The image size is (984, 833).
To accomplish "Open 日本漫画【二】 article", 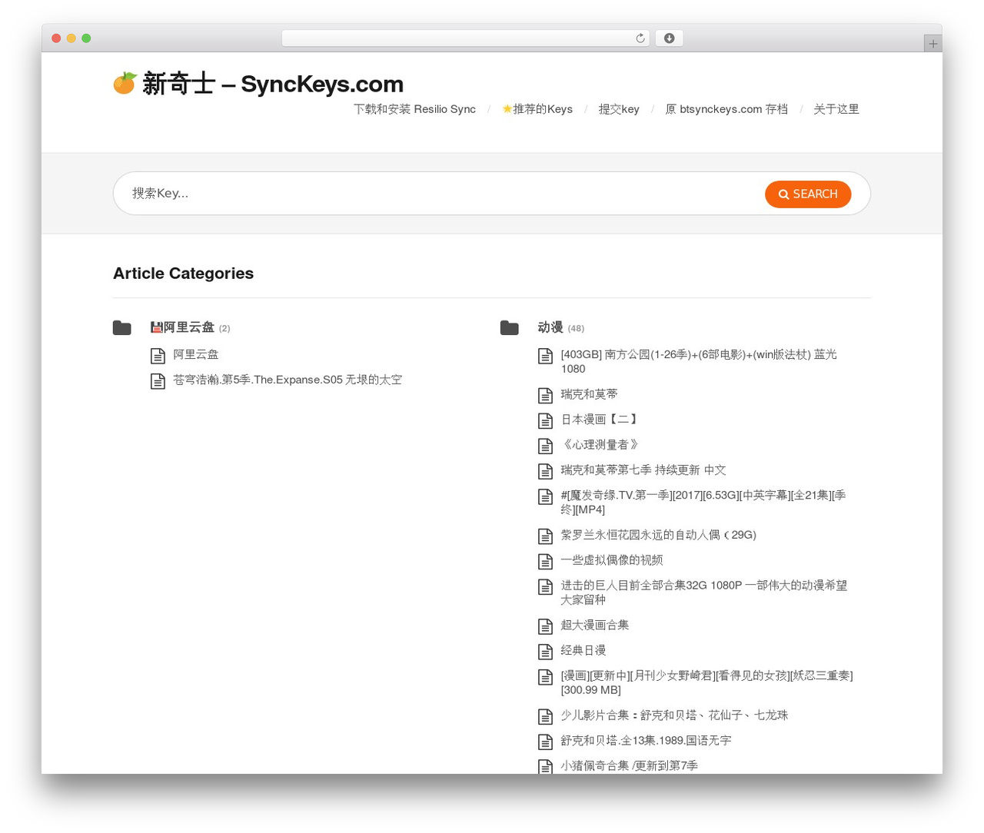I will pos(600,420).
